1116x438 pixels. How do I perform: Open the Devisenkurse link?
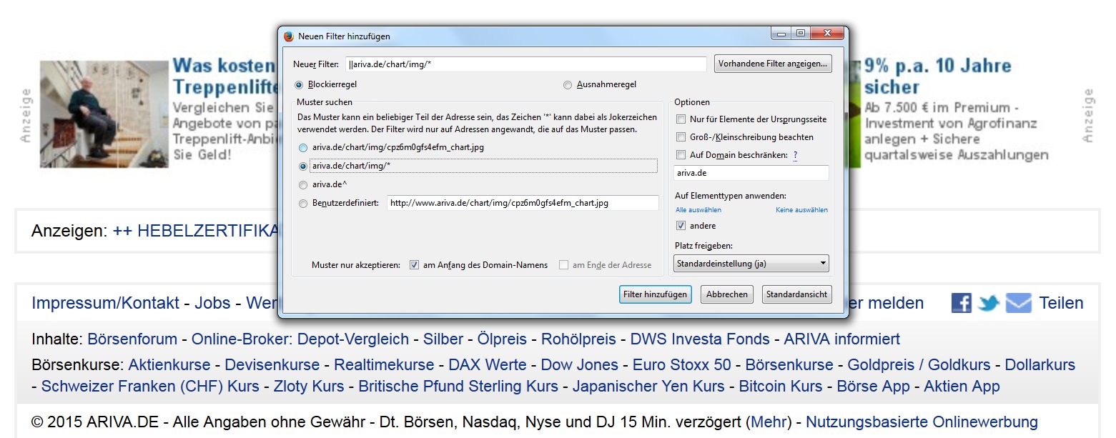tap(272, 365)
